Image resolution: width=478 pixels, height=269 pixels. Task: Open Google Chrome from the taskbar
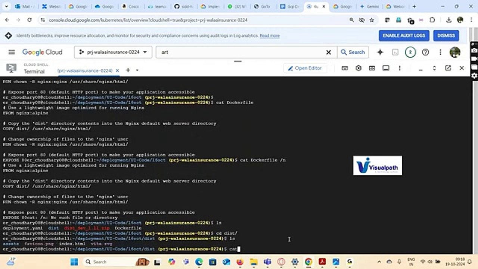point(308,262)
